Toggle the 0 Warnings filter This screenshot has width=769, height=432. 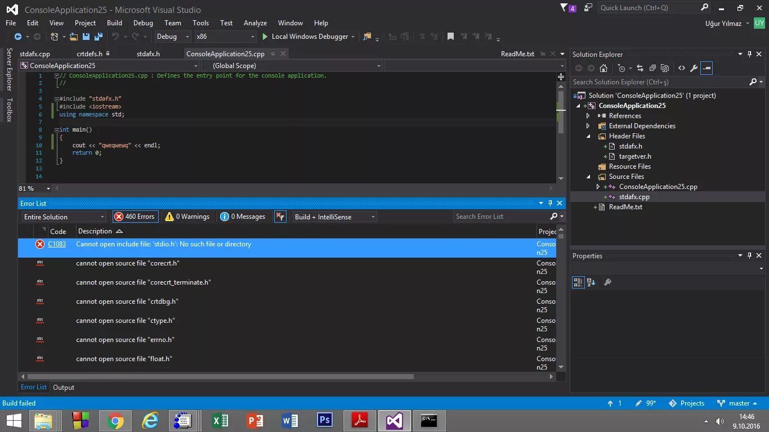click(187, 217)
